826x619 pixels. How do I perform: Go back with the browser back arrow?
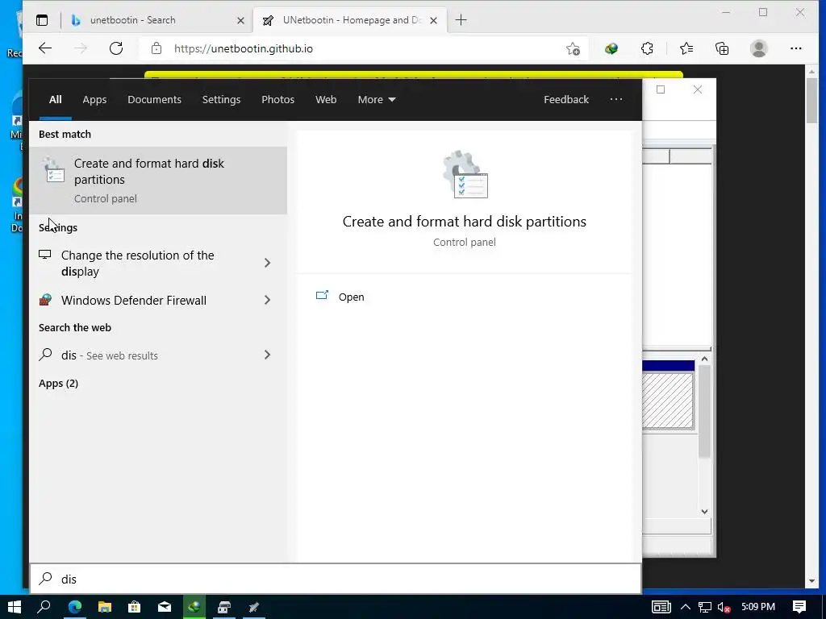pos(45,48)
